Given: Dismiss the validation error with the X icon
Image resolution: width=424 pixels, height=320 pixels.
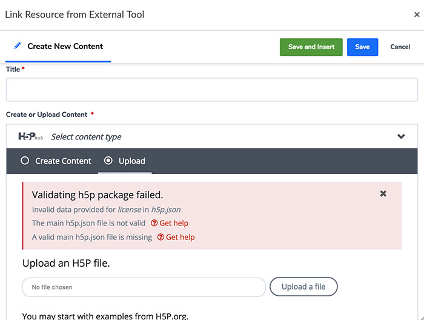Looking at the screenshot, I should coord(383,194).
